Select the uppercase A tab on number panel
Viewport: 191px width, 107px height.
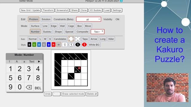pos(17,62)
